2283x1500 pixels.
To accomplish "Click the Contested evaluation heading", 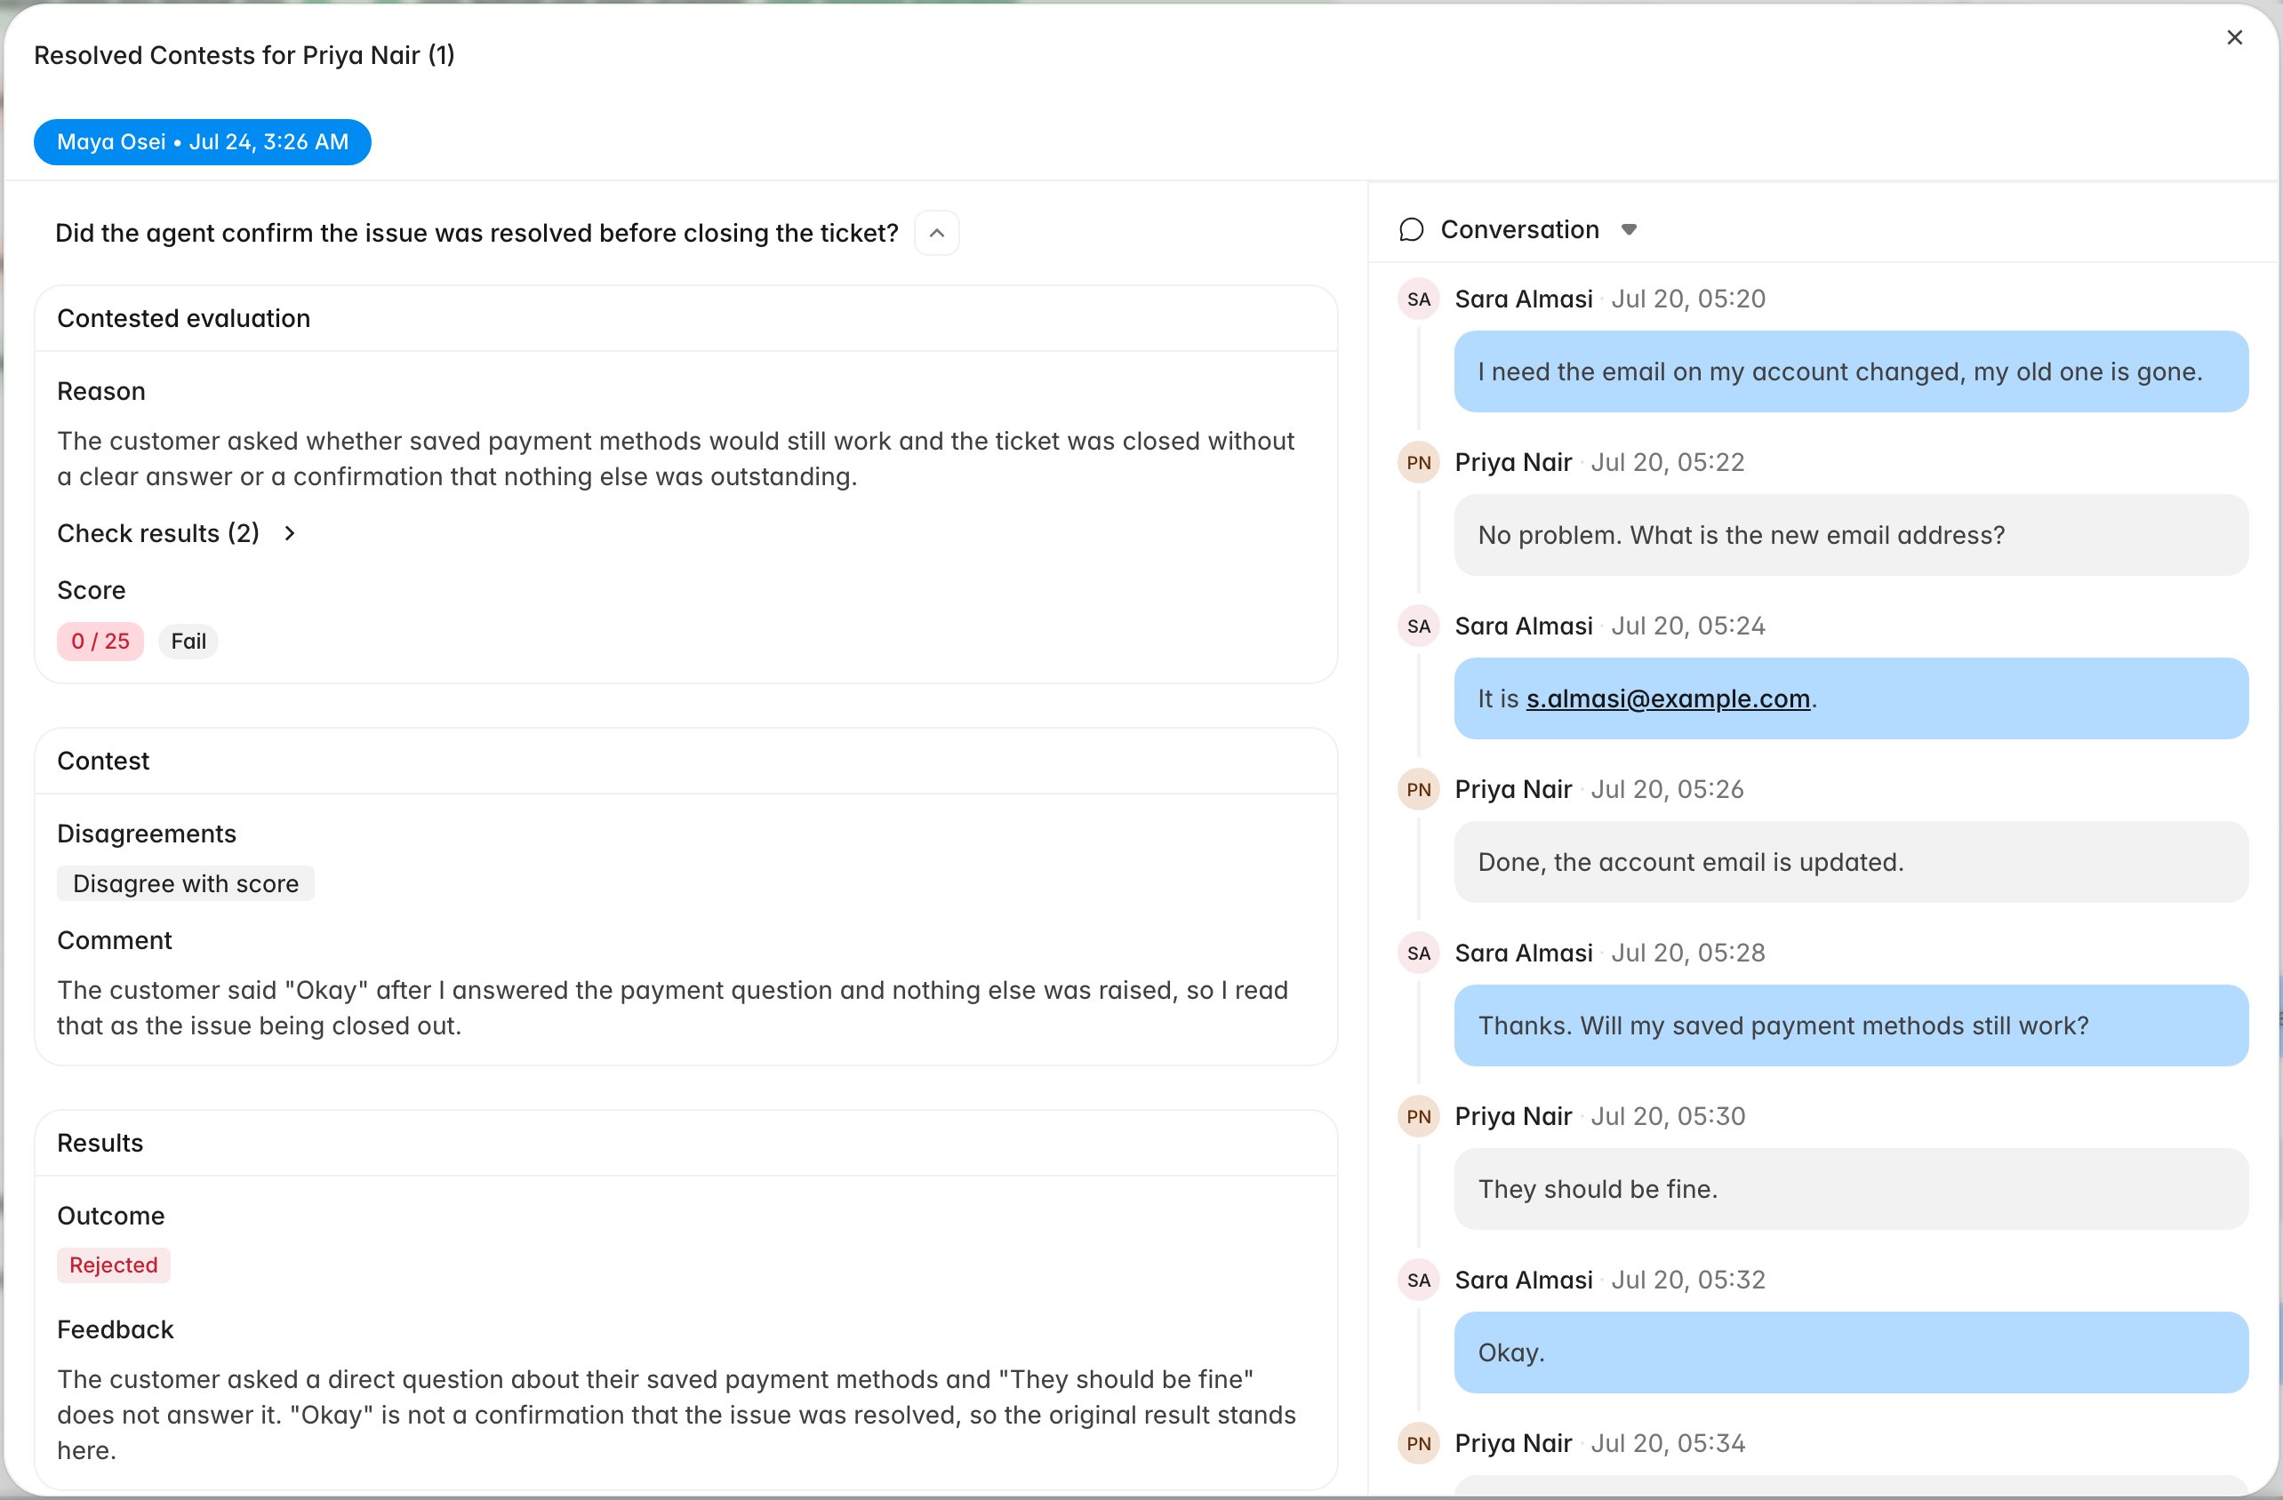I will point(183,318).
